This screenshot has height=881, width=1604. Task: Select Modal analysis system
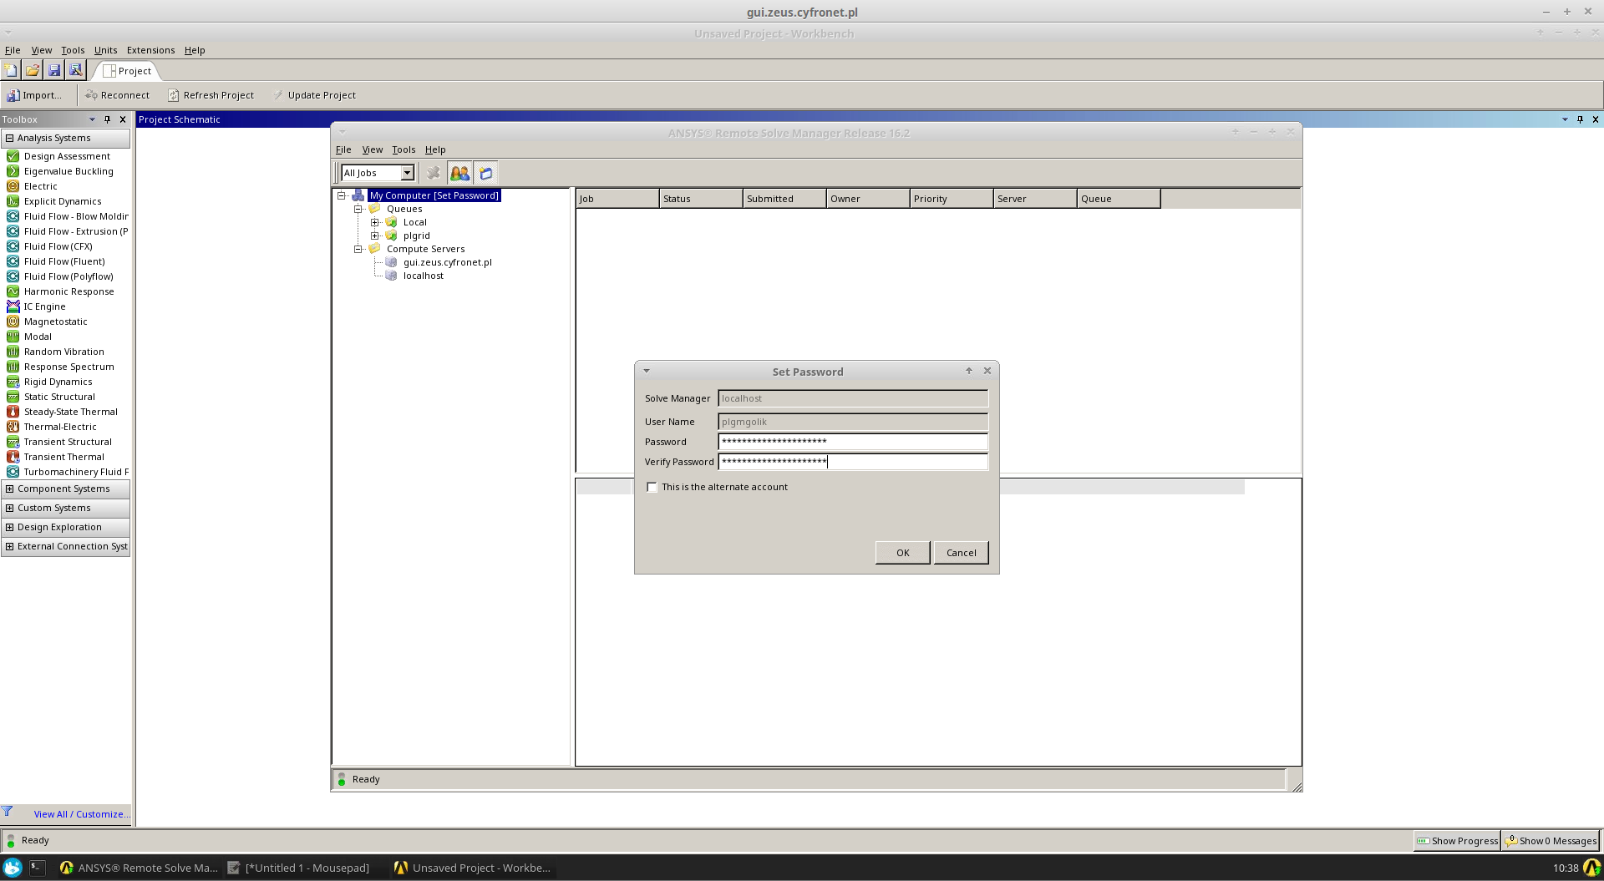pyautogui.click(x=38, y=337)
